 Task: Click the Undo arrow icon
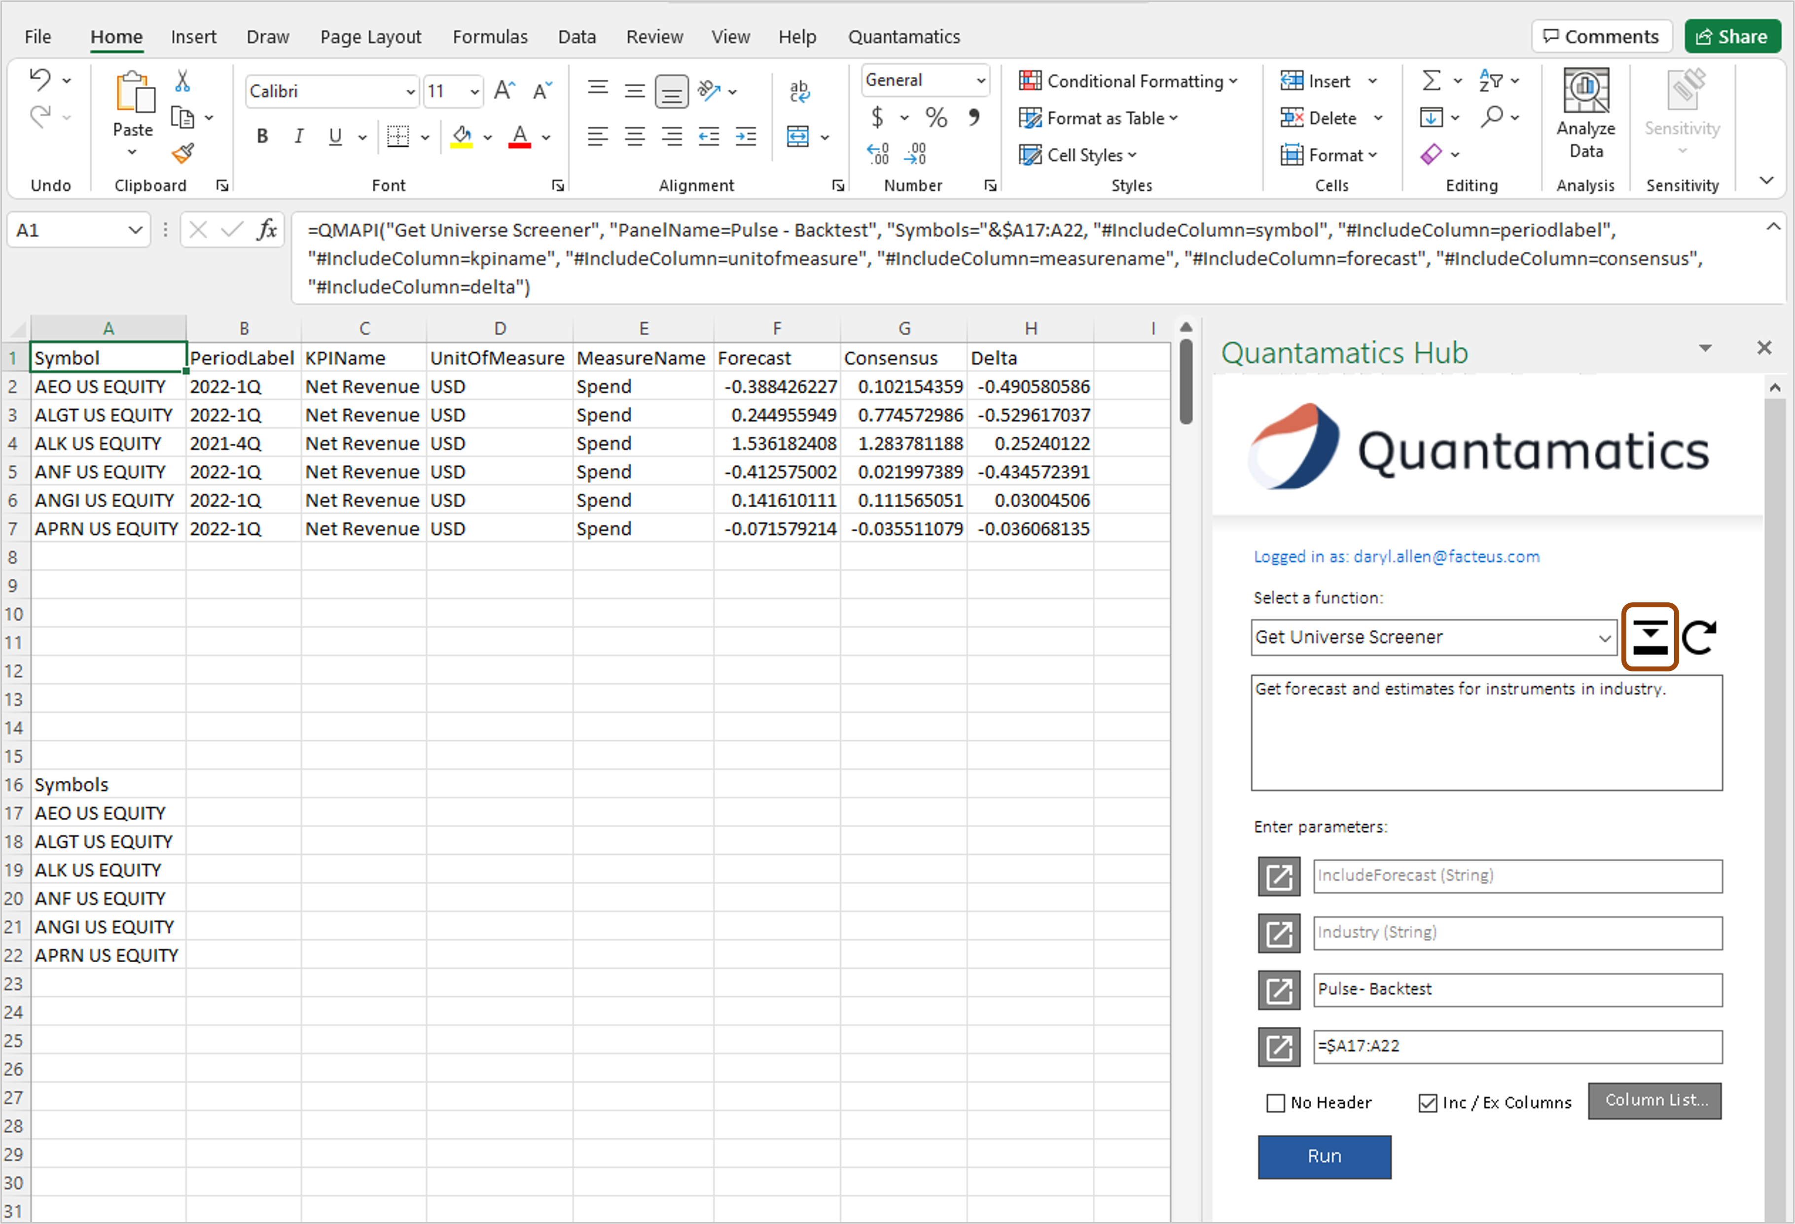click(40, 79)
